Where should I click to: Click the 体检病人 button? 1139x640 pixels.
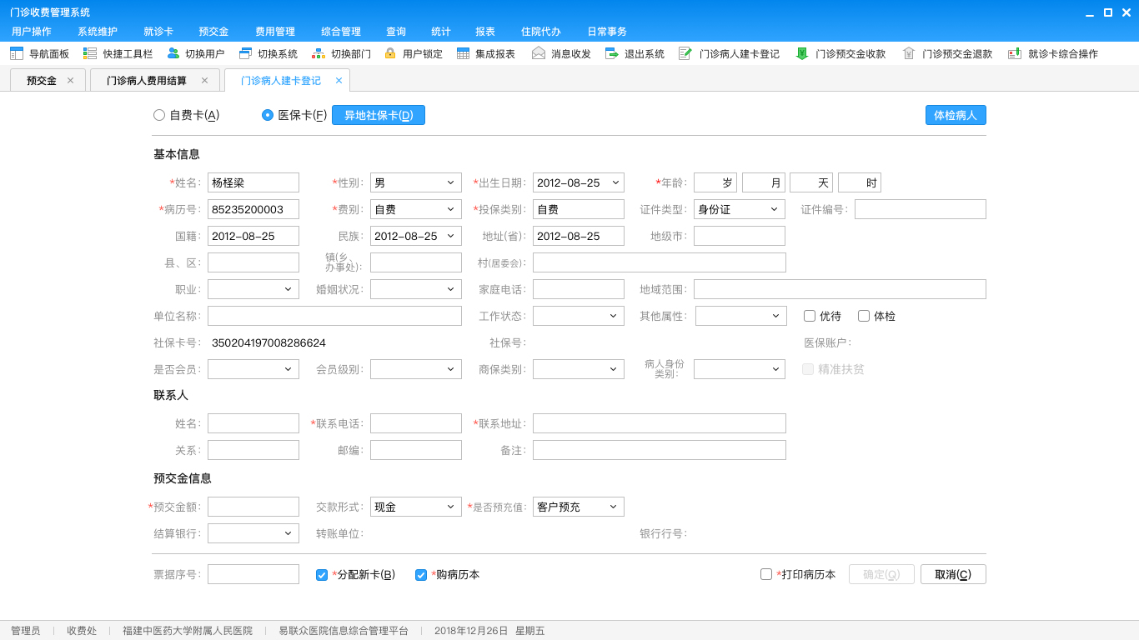point(956,115)
